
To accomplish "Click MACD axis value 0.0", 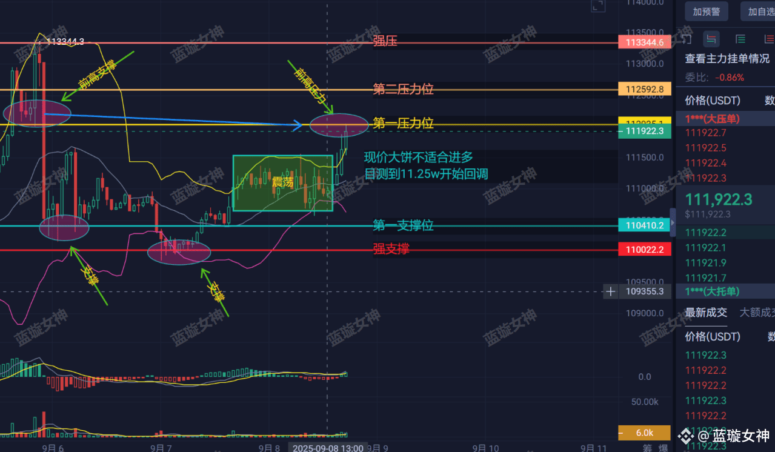I will coord(645,377).
